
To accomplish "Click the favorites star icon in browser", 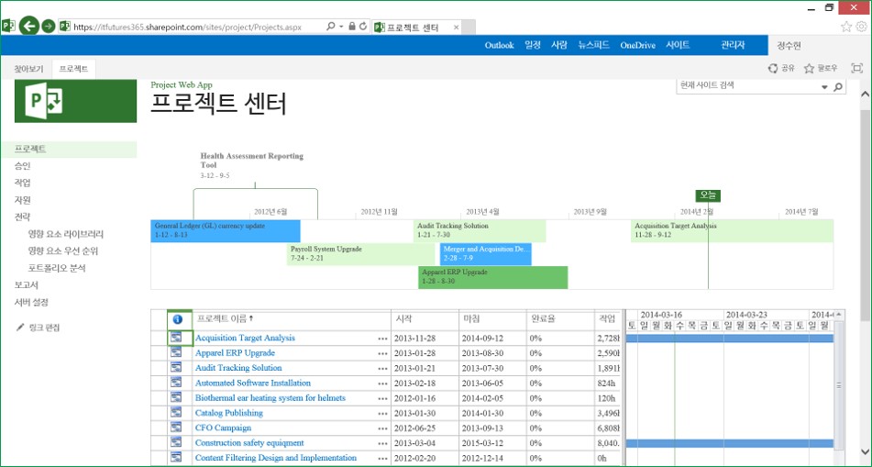I will click(846, 27).
